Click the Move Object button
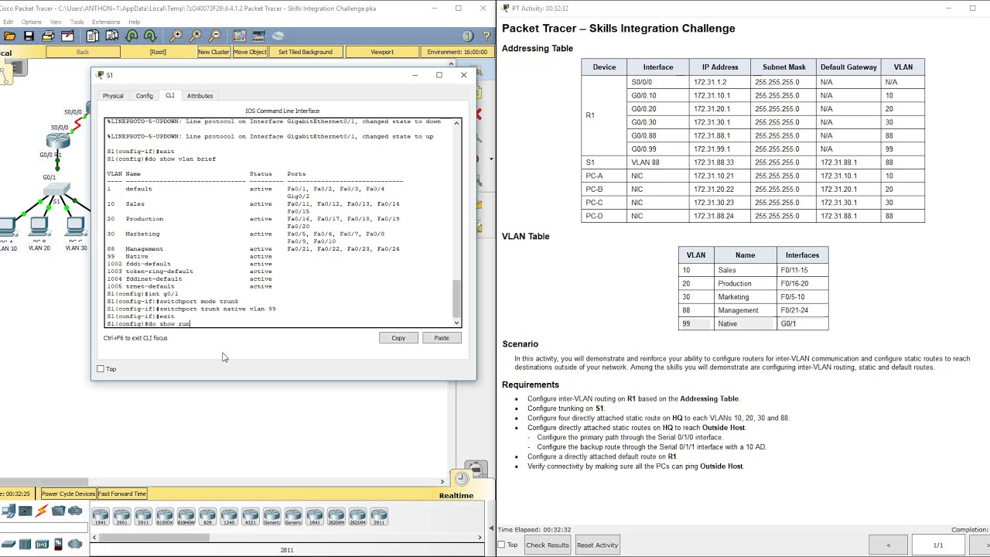This screenshot has height=557, width=990. [x=250, y=52]
